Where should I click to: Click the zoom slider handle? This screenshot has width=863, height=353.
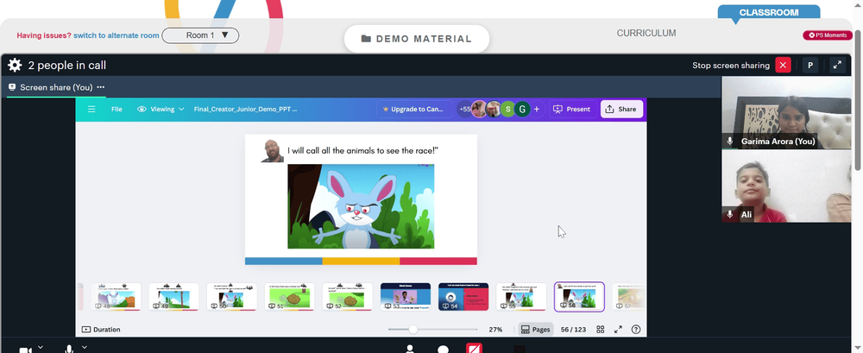(413, 330)
